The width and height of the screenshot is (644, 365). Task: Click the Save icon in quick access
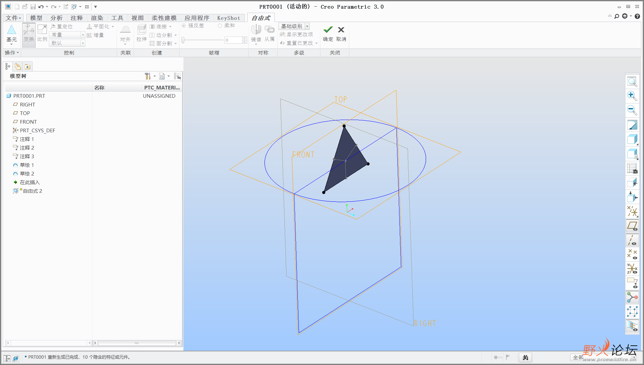[33, 7]
